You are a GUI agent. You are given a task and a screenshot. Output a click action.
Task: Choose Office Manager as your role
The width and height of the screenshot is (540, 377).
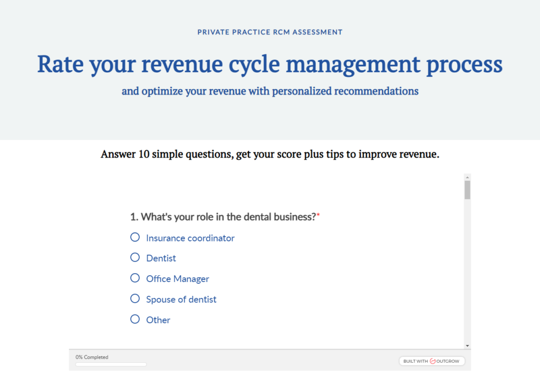pyautogui.click(x=135, y=278)
